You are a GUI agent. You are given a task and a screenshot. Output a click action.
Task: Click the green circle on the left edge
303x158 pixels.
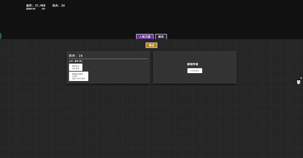[x=1, y=36]
